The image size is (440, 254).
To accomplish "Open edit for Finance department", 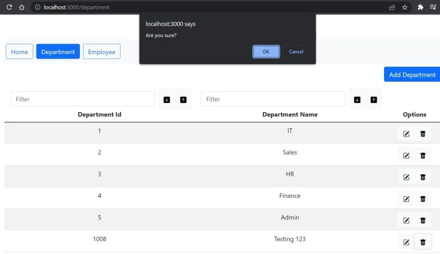I will [x=406, y=199].
